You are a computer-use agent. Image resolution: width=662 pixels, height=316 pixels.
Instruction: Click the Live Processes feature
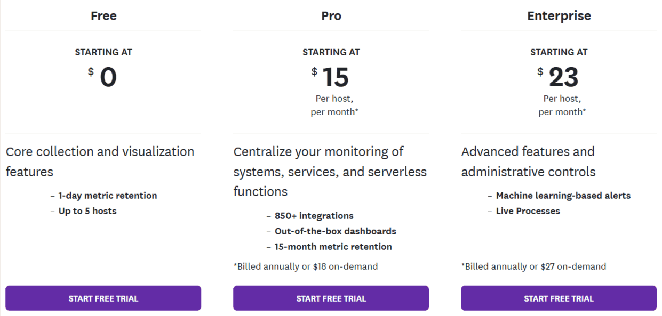[x=528, y=210]
